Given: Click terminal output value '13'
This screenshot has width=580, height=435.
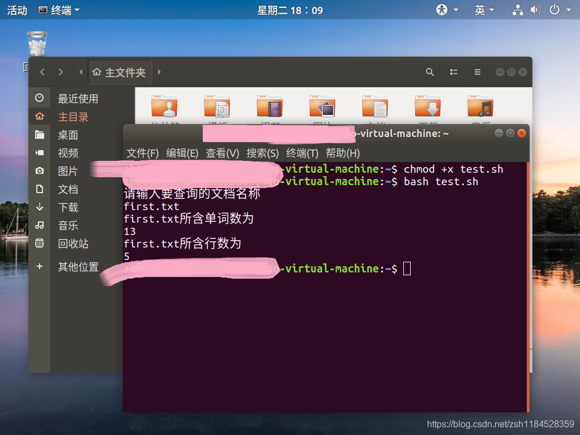Looking at the screenshot, I should 130,232.
